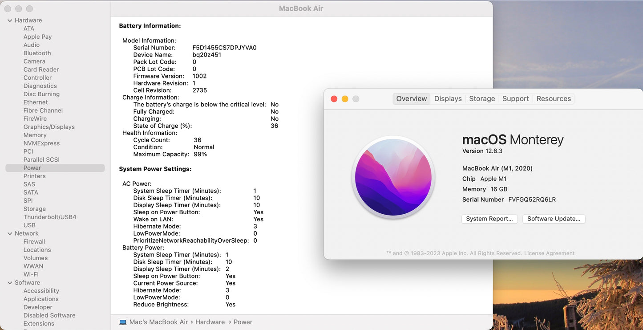Select Graphics/Displays in the sidebar

pos(49,127)
